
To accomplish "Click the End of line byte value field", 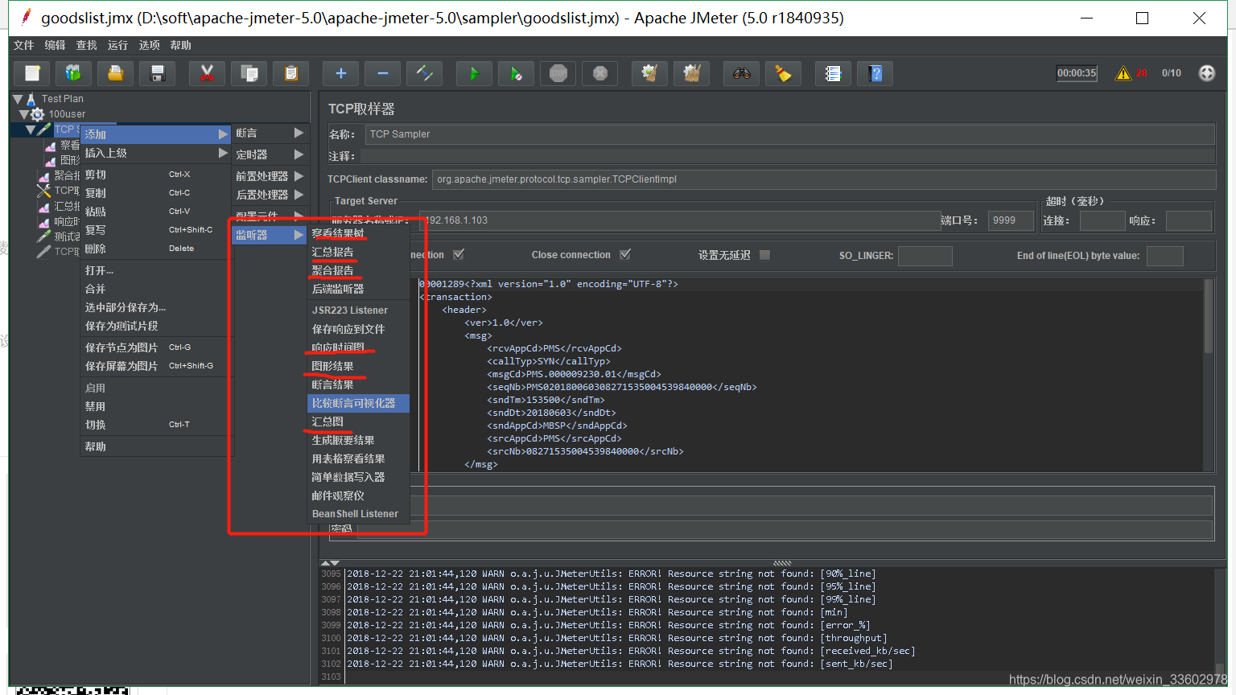I will tap(1164, 256).
